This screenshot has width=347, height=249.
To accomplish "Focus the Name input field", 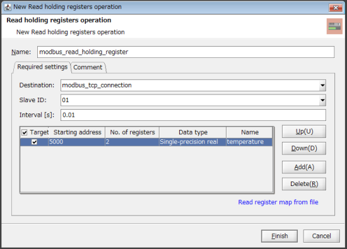I will [185, 52].
